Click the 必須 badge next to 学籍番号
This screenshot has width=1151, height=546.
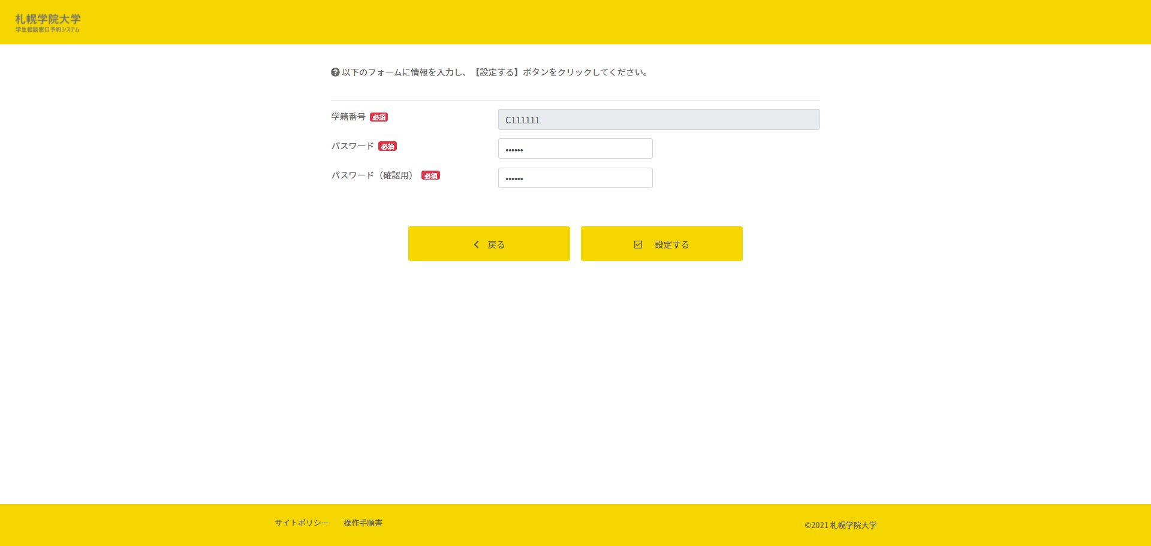pos(378,117)
